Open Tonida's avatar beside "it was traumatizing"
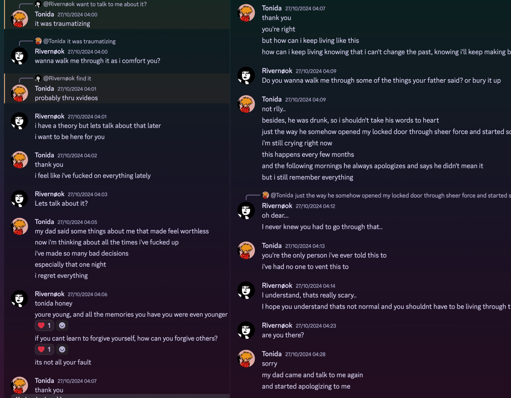511x398 pixels. pyautogui.click(x=20, y=19)
